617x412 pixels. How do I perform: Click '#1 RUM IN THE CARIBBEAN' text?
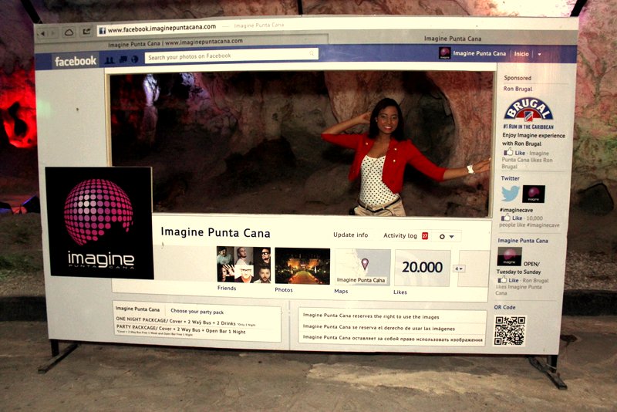tap(528, 127)
